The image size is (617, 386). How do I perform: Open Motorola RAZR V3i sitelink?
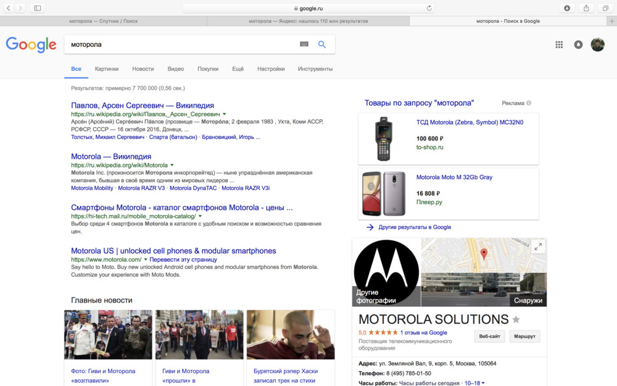click(246, 188)
